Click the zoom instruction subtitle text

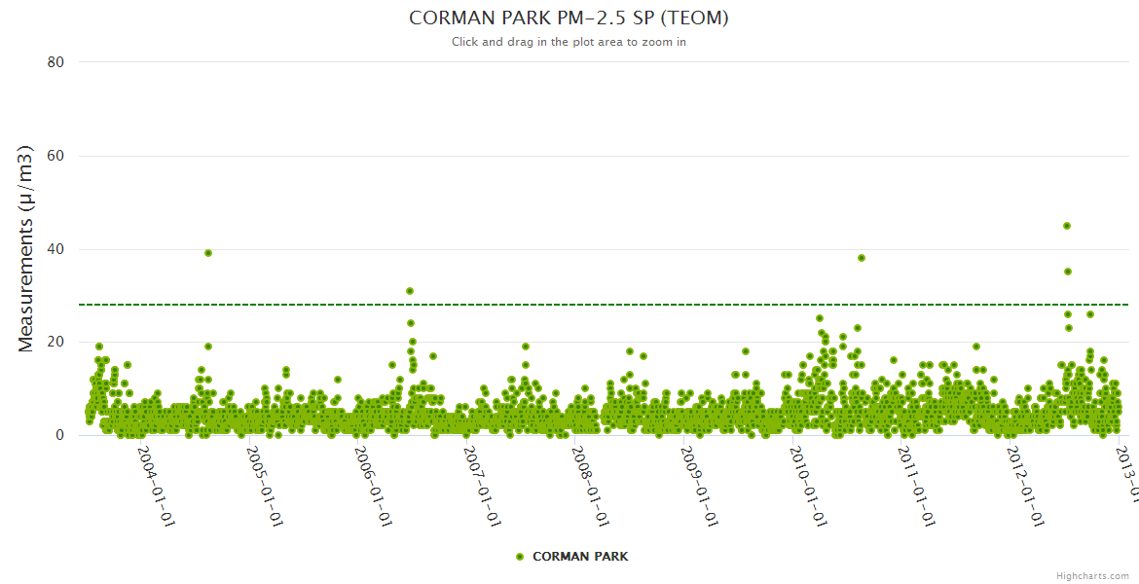coord(569,42)
